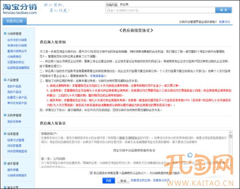Viewport: 240px width, 189px height.
Task: Open 单件发布新产品 in sidebar
Action: (x=17, y=103)
